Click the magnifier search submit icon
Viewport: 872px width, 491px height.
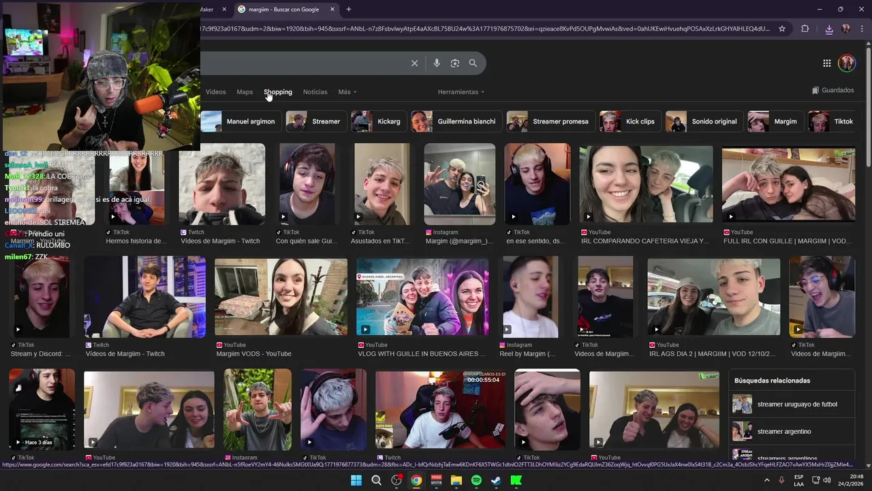[473, 63]
